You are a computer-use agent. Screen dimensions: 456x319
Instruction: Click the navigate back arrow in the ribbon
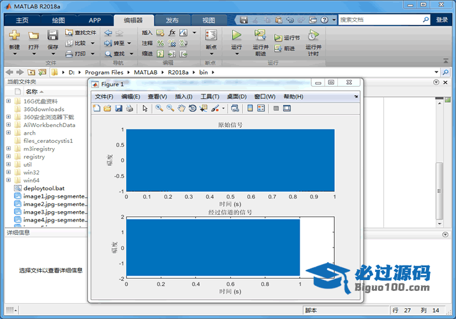click(x=108, y=33)
